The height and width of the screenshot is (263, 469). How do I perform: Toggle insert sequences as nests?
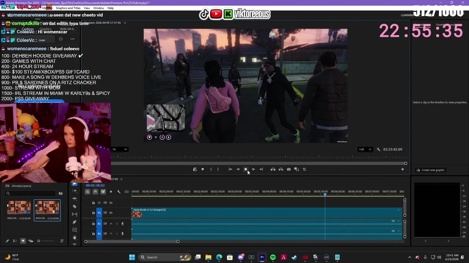pyautogui.click(x=88, y=192)
